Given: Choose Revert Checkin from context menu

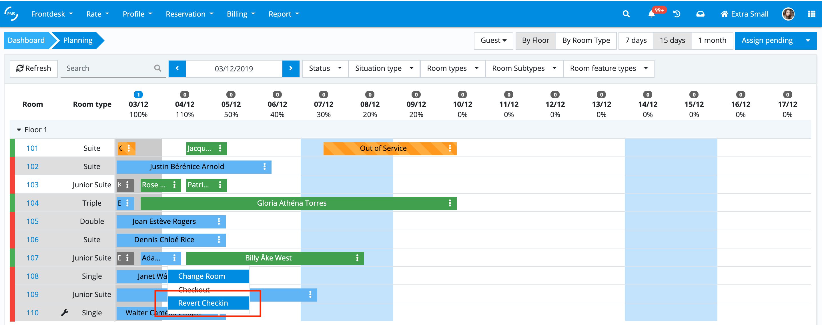Looking at the screenshot, I should coord(208,303).
